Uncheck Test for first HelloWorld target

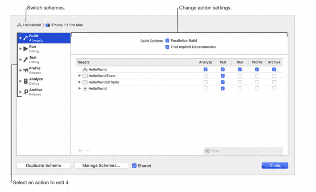pyautogui.click(x=223, y=70)
